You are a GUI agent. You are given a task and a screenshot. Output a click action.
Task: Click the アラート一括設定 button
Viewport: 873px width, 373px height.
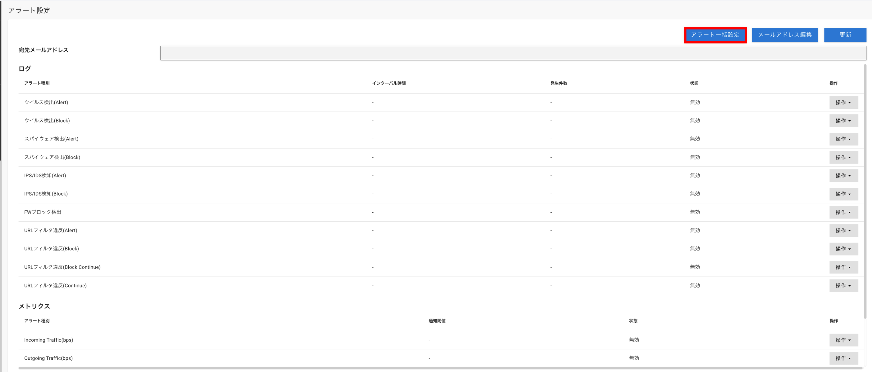[x=715, y=35]
